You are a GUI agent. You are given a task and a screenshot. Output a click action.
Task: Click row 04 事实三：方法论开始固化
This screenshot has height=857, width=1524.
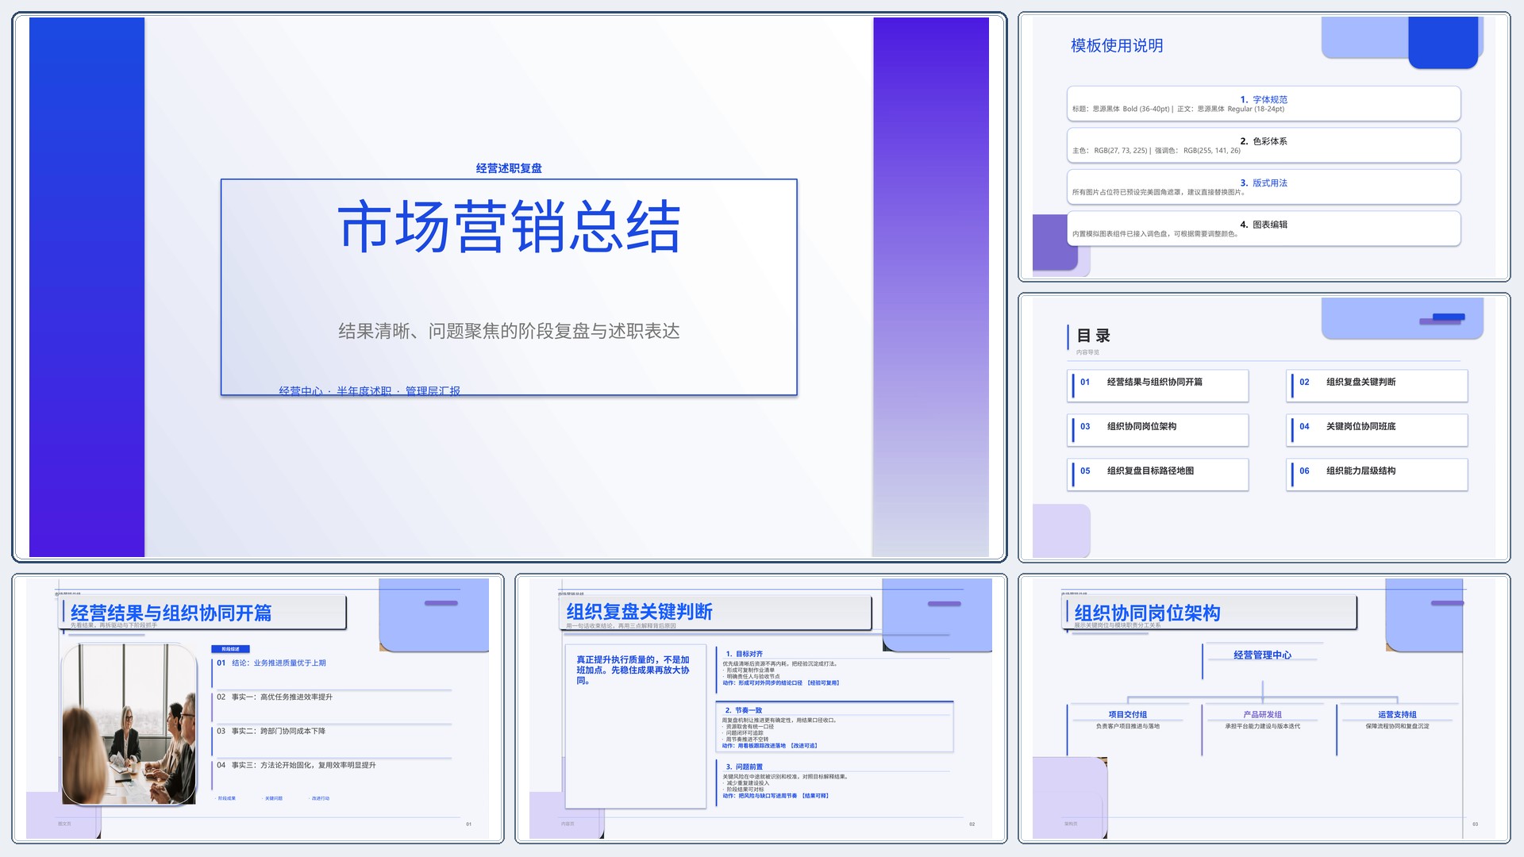point(296,765)
